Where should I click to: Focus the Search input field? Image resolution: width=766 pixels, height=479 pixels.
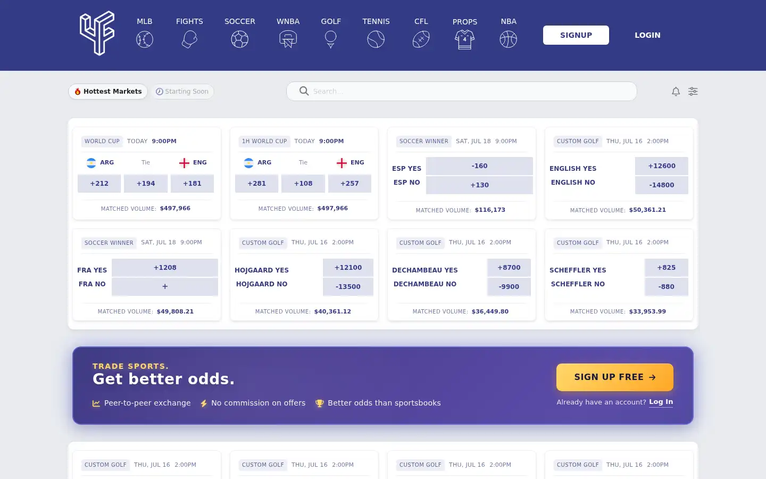click(462, 91)
